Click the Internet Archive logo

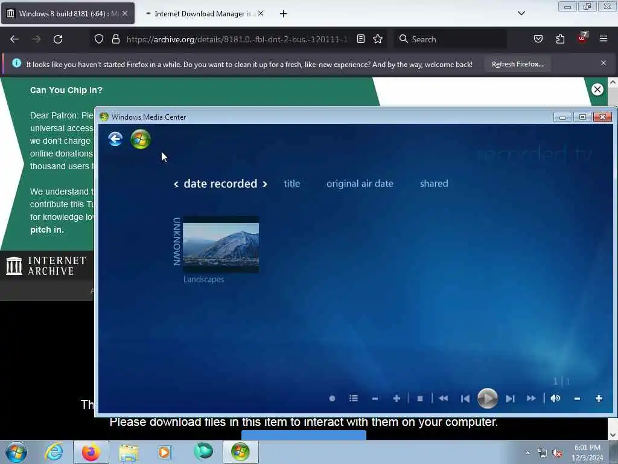point(46,266)
